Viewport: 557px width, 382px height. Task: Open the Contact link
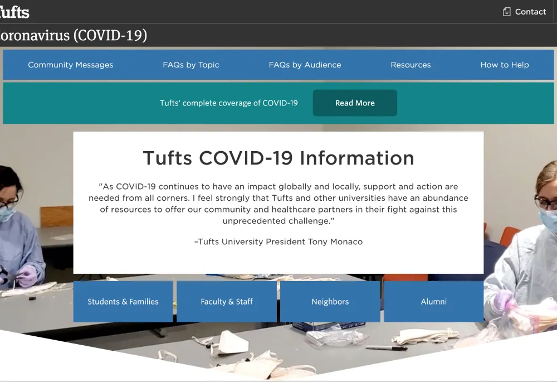click(530, 12)
